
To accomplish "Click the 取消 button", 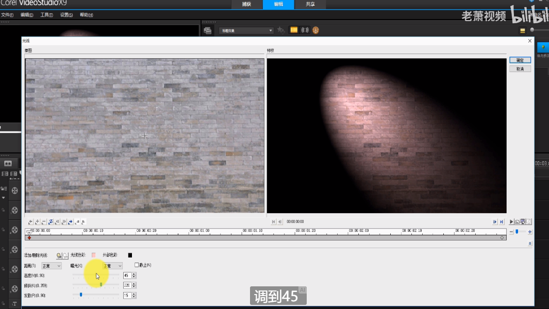I will point(520,69).
